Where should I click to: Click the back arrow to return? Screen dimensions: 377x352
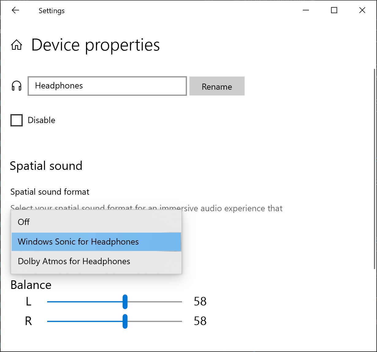15,10
